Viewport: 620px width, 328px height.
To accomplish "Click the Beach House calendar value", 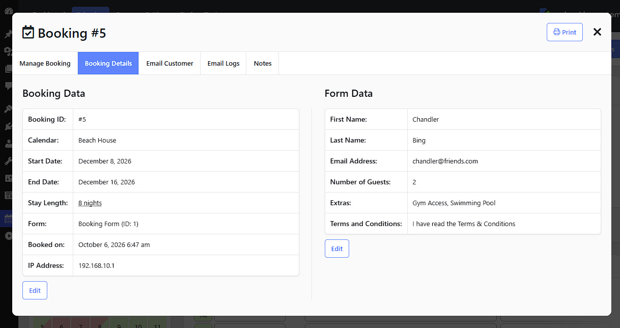I will [97, 140].
